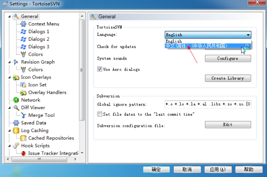Enable Set file dates to last commit time

coord(100,114)
